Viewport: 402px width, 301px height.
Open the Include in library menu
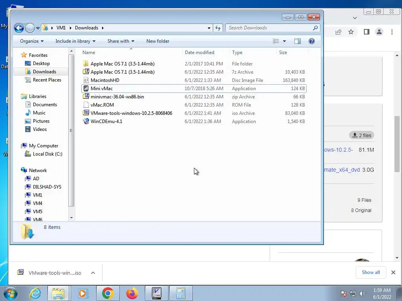pos(75,41)
